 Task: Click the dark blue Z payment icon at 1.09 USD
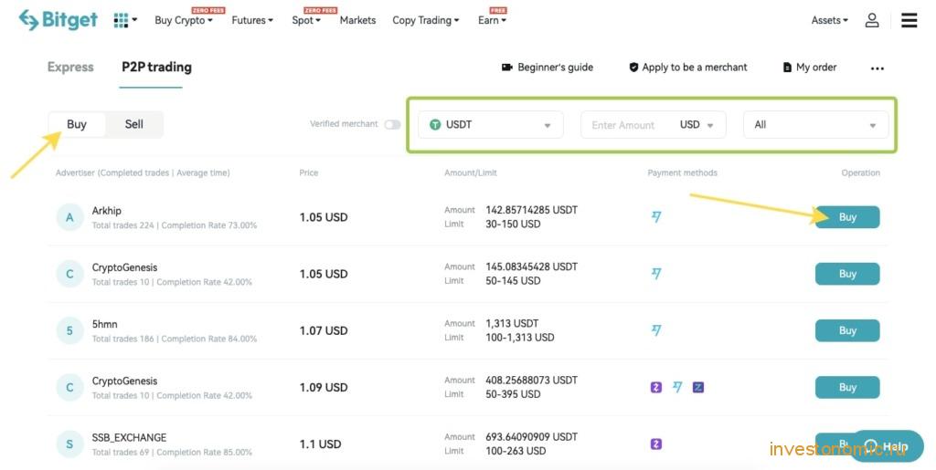pos(697,387)
